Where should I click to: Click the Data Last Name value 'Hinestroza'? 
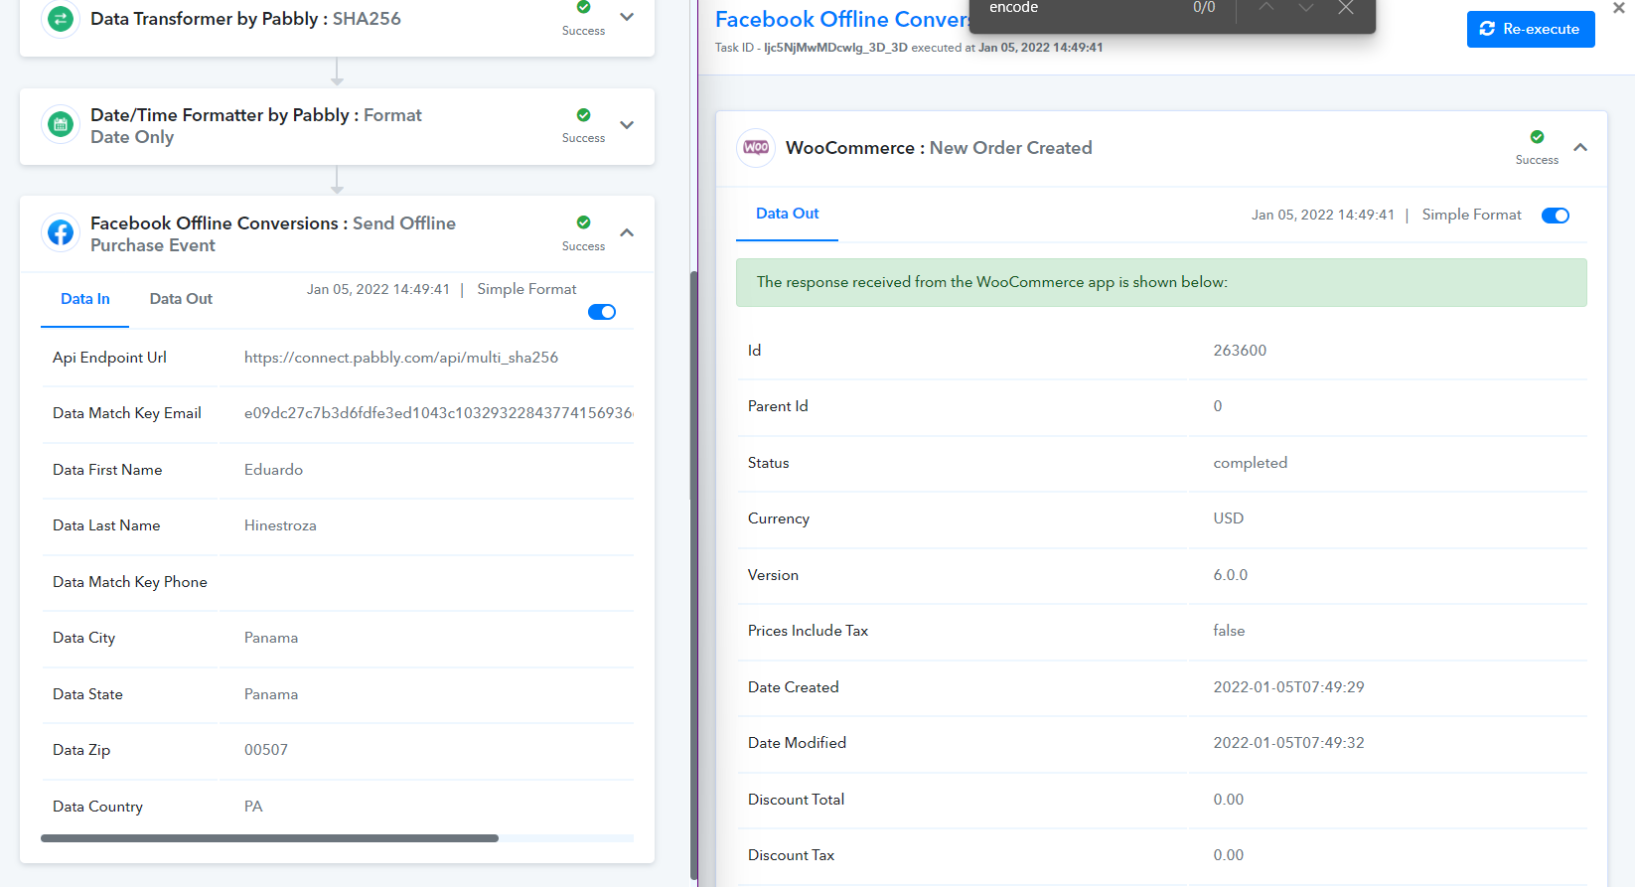point(280,525)
